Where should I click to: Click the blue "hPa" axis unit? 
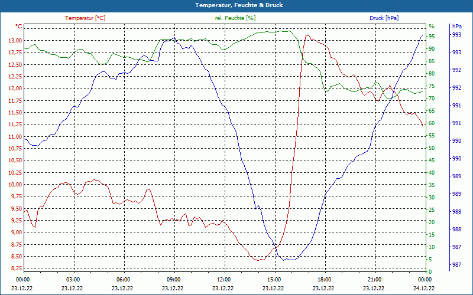pyautogui.click(x=456, y=27)
